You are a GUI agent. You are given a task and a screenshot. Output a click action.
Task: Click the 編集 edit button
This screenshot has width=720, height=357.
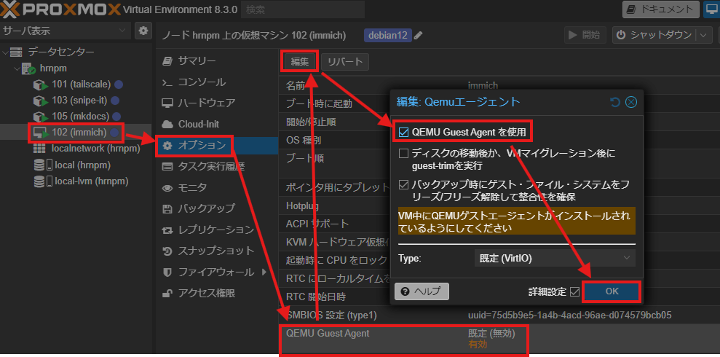tap(300, 62)
